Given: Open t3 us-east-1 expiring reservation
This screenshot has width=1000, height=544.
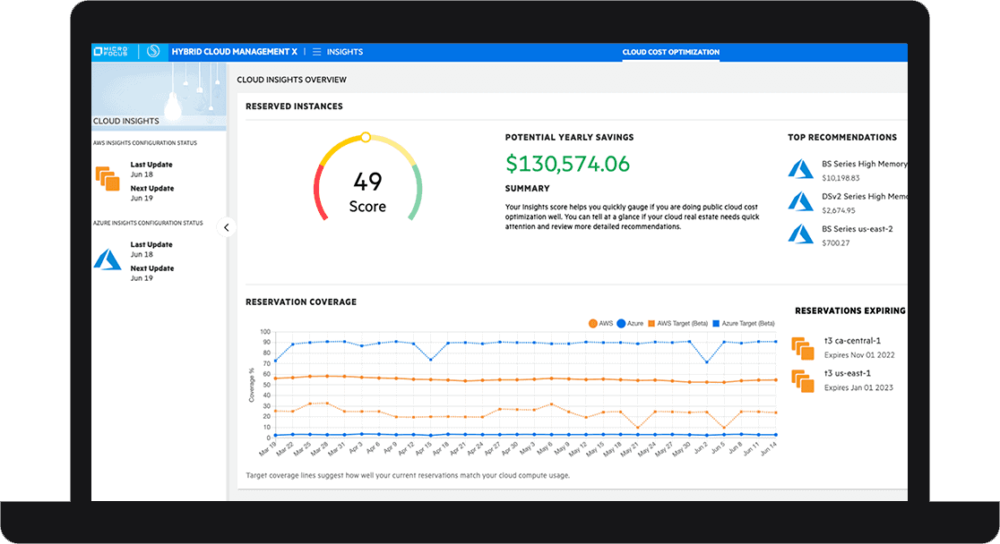Looking at the screenshot, I should (847, 373).
